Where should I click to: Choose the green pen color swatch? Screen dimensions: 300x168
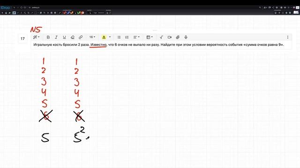point(79,13)
